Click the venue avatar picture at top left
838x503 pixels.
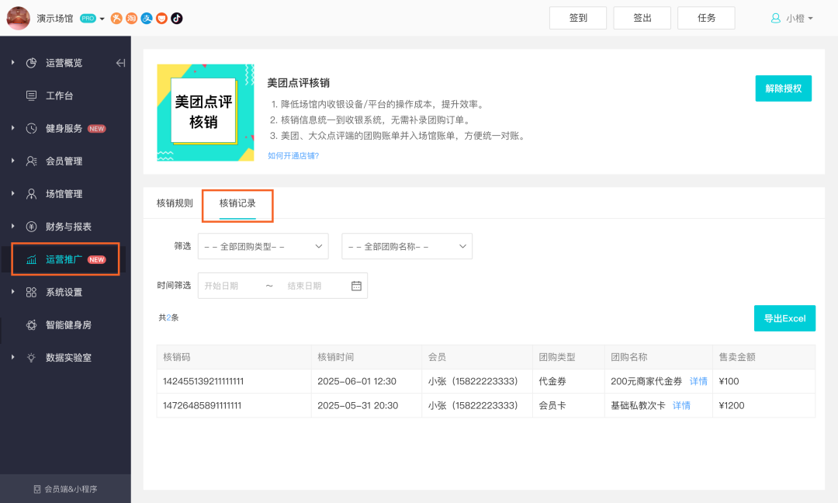[18, 18]
